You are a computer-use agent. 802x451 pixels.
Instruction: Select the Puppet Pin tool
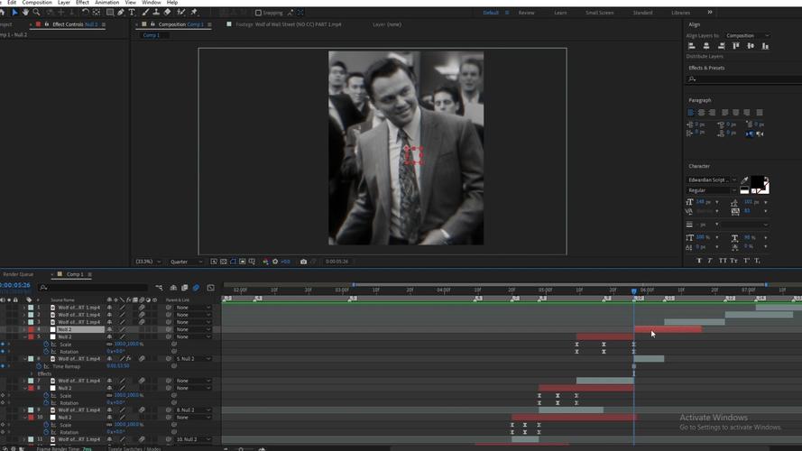click(x=194, y=13)
